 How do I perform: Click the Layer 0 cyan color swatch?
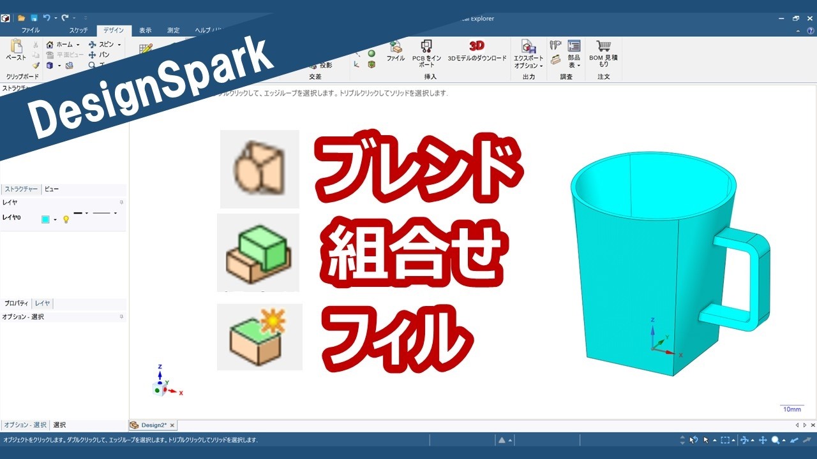[45, 219]
